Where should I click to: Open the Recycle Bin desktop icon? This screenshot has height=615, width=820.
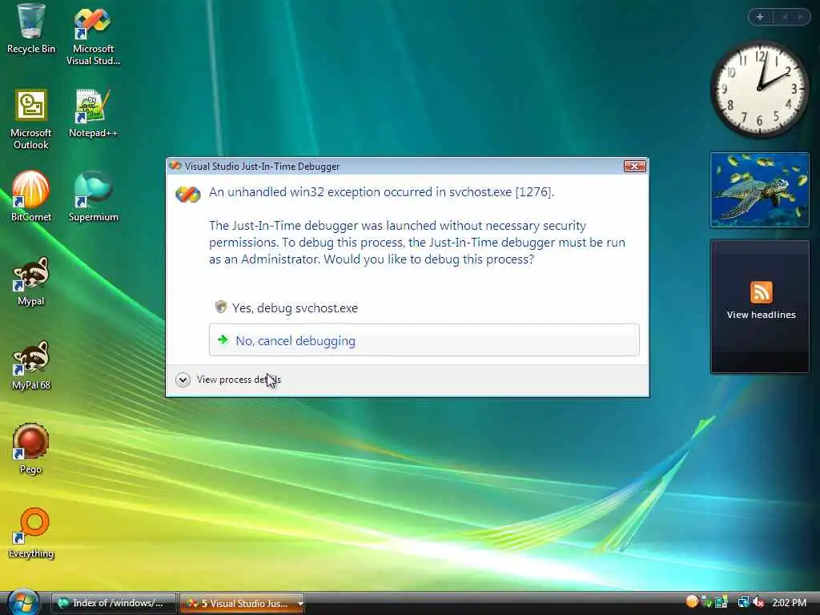coord(30,29)
